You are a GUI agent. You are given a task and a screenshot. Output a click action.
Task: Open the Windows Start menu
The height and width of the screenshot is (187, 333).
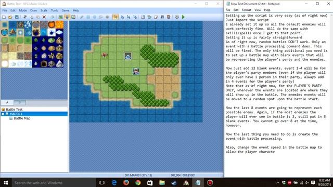tap(6, 182)
